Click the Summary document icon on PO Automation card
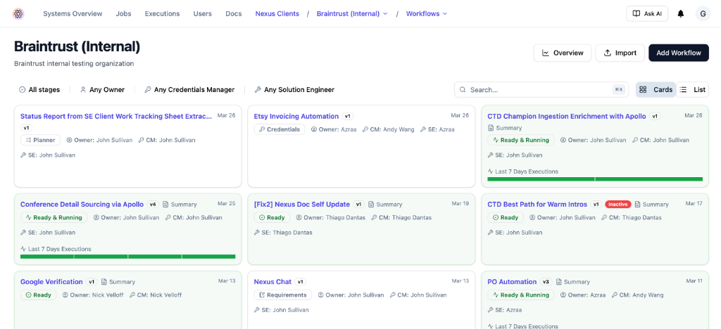This screenshot has height=329, width=721. click(x=558, y=282)
